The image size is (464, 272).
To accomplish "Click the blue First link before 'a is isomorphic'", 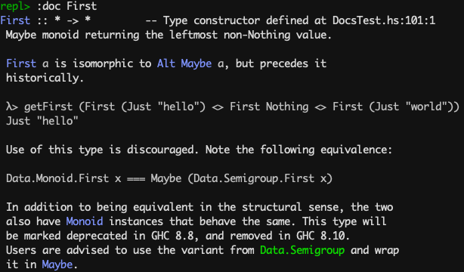I will (x=21, y=63).
